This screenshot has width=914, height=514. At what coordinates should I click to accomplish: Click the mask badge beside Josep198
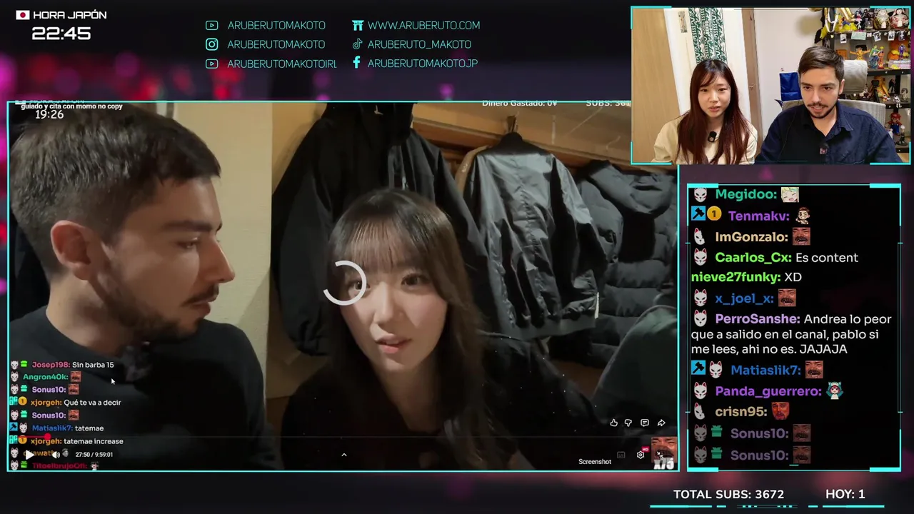(14, 365)
